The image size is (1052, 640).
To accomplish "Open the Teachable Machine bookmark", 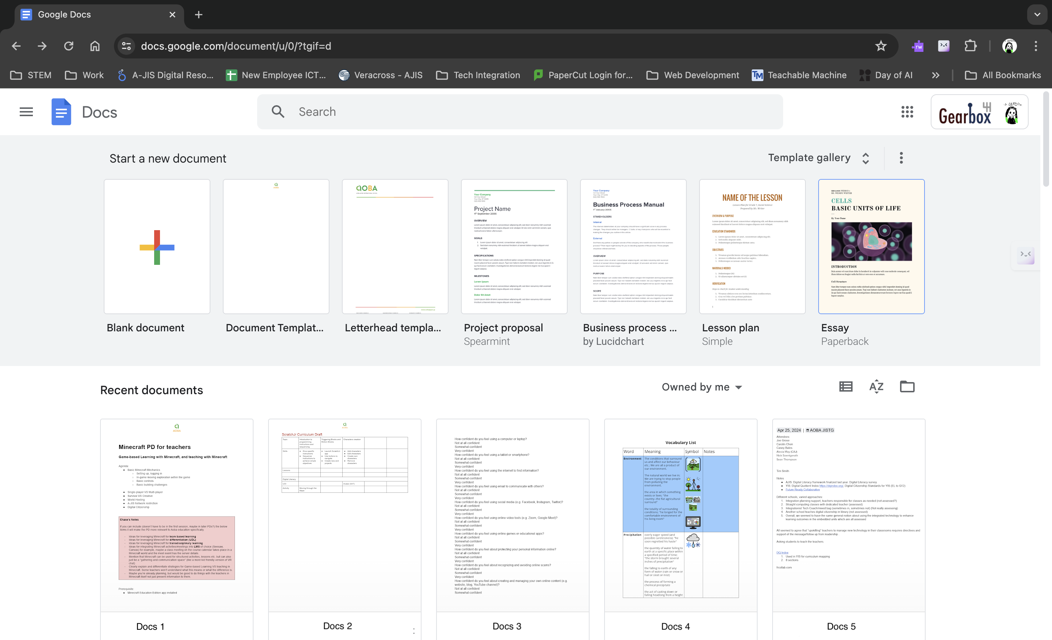I will [x=799, y=75].
